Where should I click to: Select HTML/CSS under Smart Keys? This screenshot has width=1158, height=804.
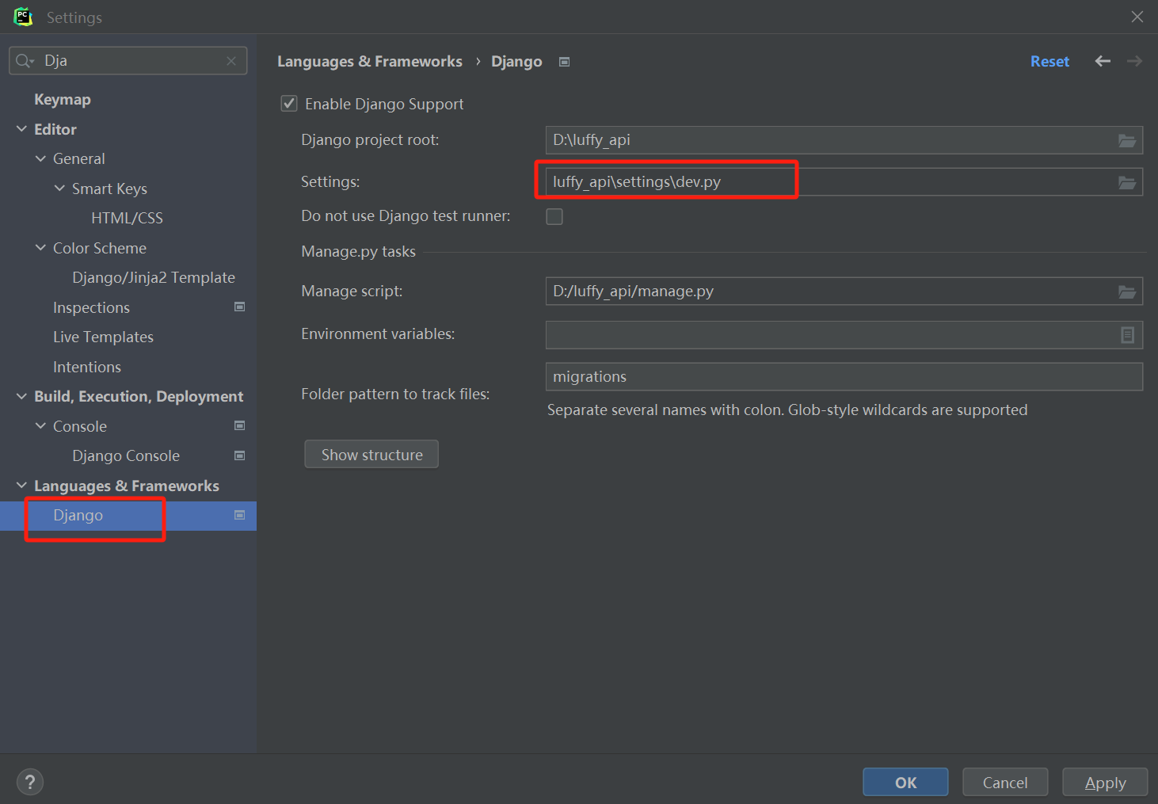point(127,218)
